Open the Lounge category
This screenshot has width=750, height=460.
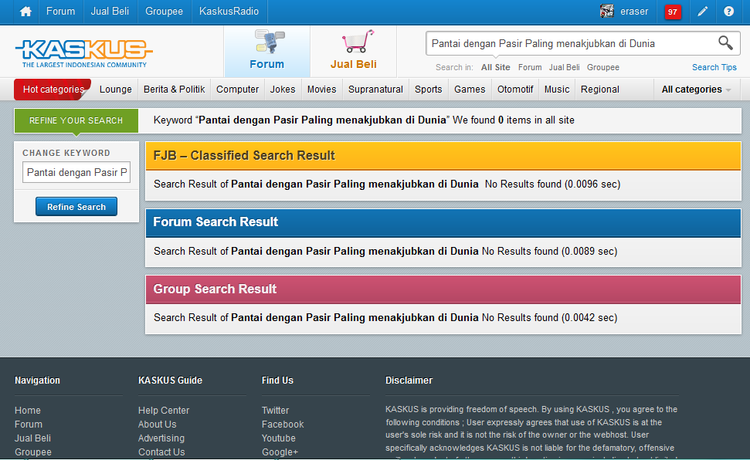pos(116,90)
